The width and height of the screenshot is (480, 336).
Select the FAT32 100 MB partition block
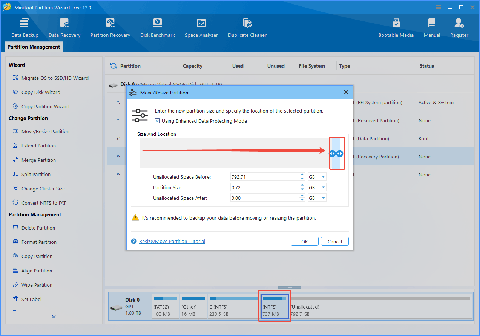(166, 306)
